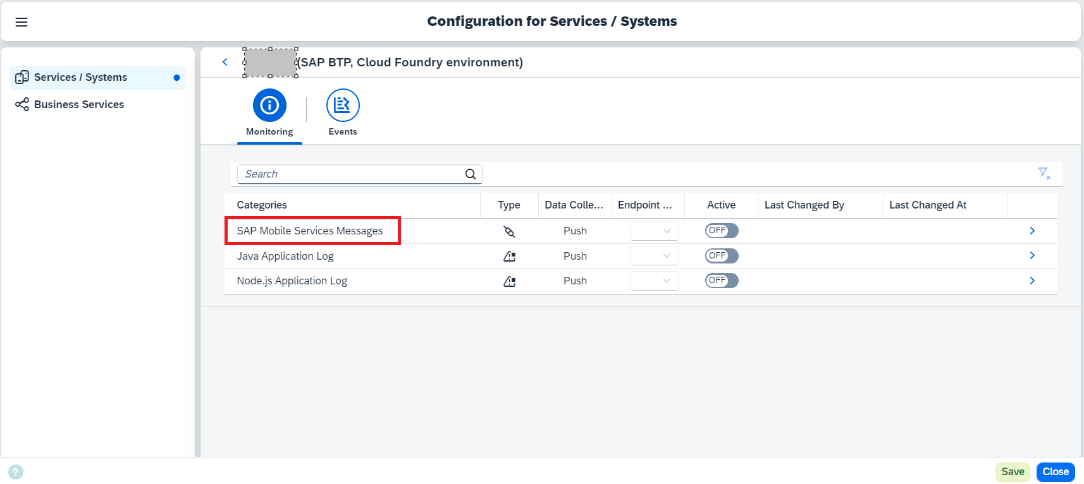
Task: Click the Events chart icon
Action: 343,105
